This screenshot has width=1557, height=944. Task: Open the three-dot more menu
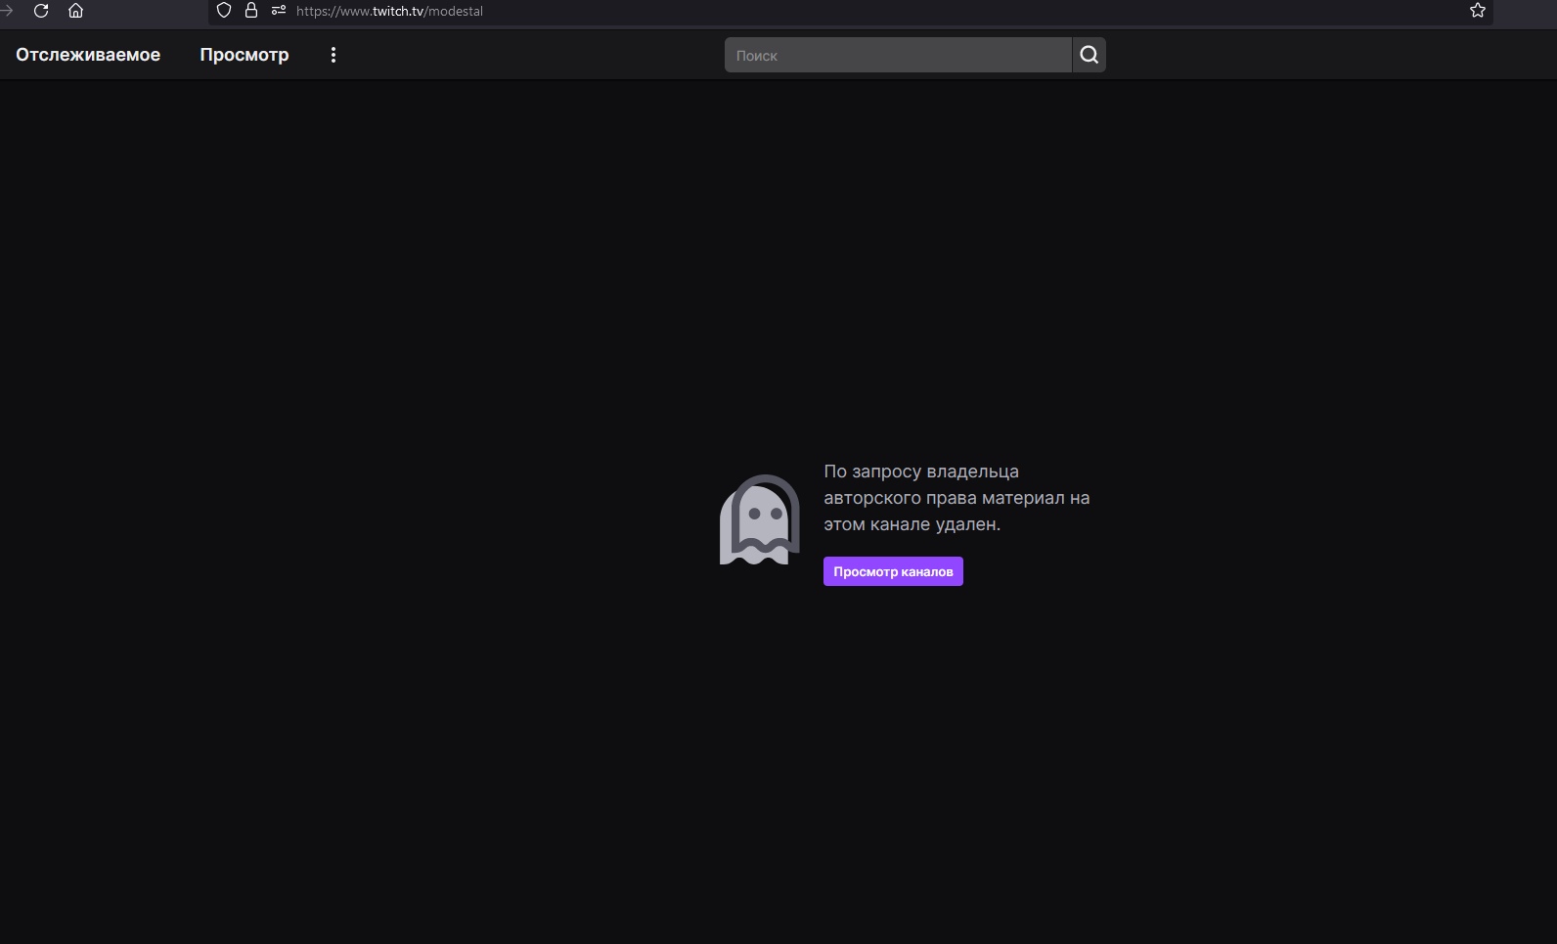334,55
